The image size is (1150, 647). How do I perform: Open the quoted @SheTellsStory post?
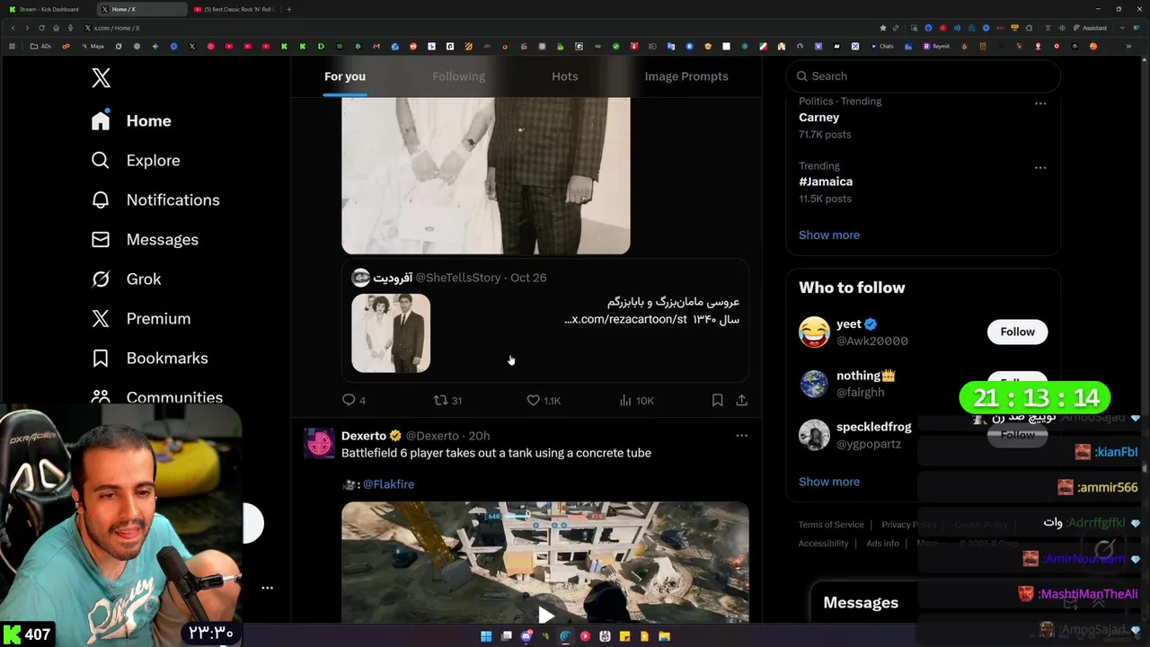click(544, 321)
